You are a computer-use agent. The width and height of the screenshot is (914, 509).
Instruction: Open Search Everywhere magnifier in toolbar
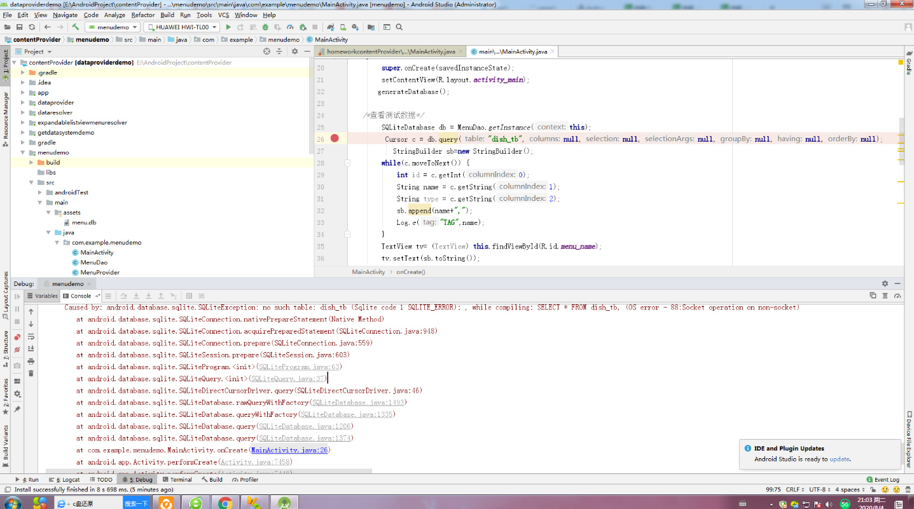click(399, 27)
